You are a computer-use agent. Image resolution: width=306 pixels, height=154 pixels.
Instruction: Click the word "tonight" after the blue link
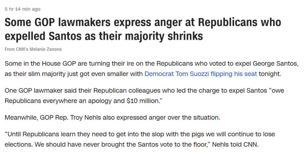pyautogui.click(x=269, y=74)
